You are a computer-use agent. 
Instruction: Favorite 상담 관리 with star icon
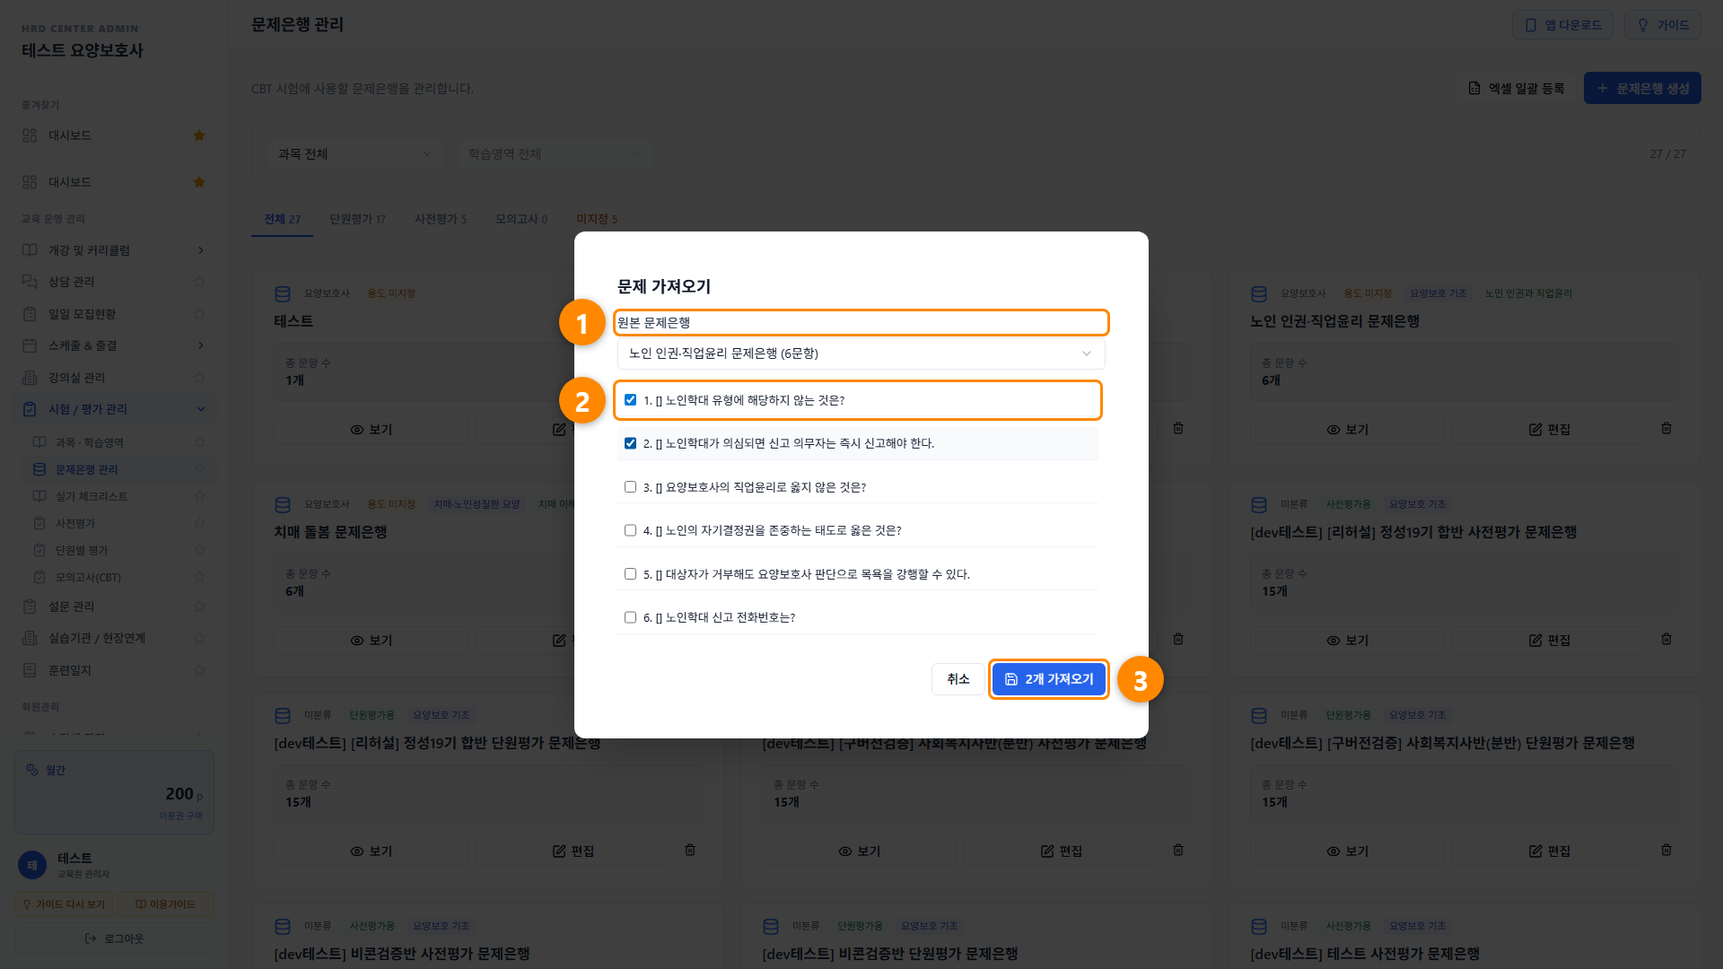[x=199, y=282]
